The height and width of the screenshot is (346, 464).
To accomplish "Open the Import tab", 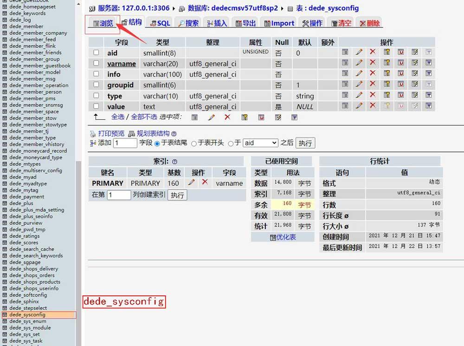I will 279,23.
